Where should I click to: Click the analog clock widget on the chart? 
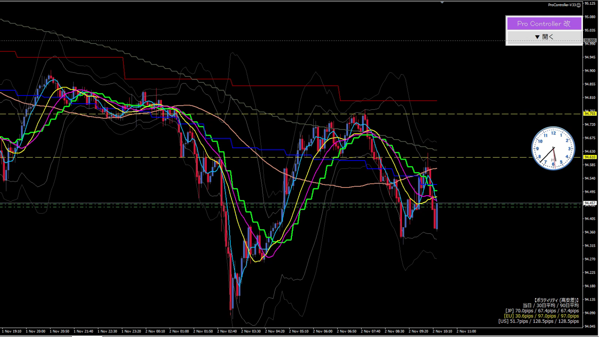(x=553, y=148)
